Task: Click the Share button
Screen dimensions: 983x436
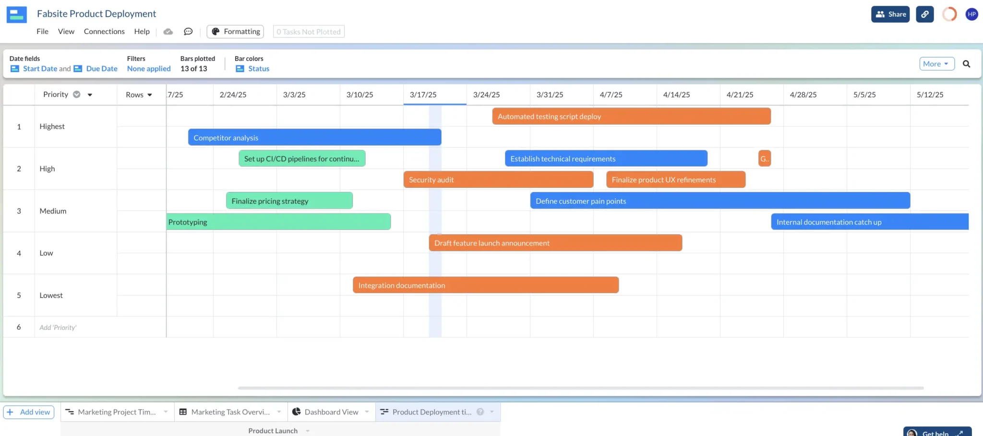Action: 890,14
